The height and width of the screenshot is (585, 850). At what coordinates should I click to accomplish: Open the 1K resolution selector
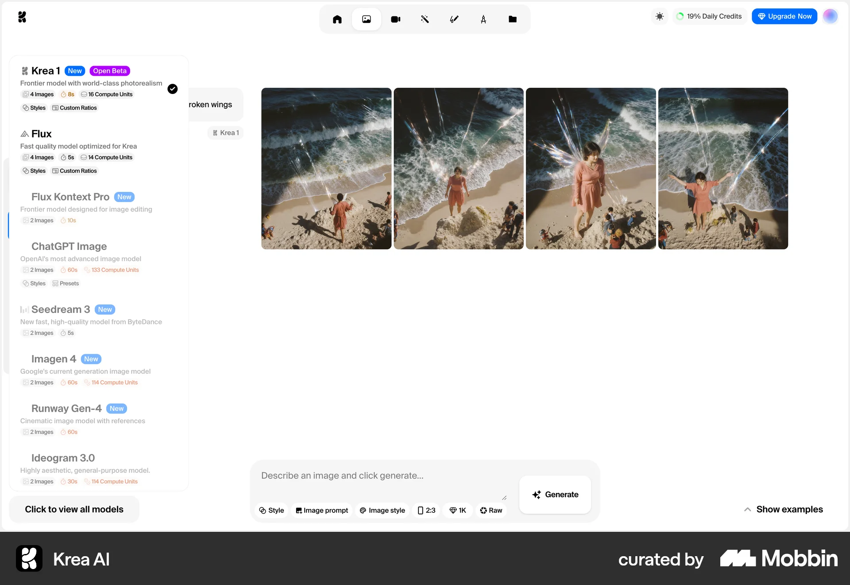457,510
